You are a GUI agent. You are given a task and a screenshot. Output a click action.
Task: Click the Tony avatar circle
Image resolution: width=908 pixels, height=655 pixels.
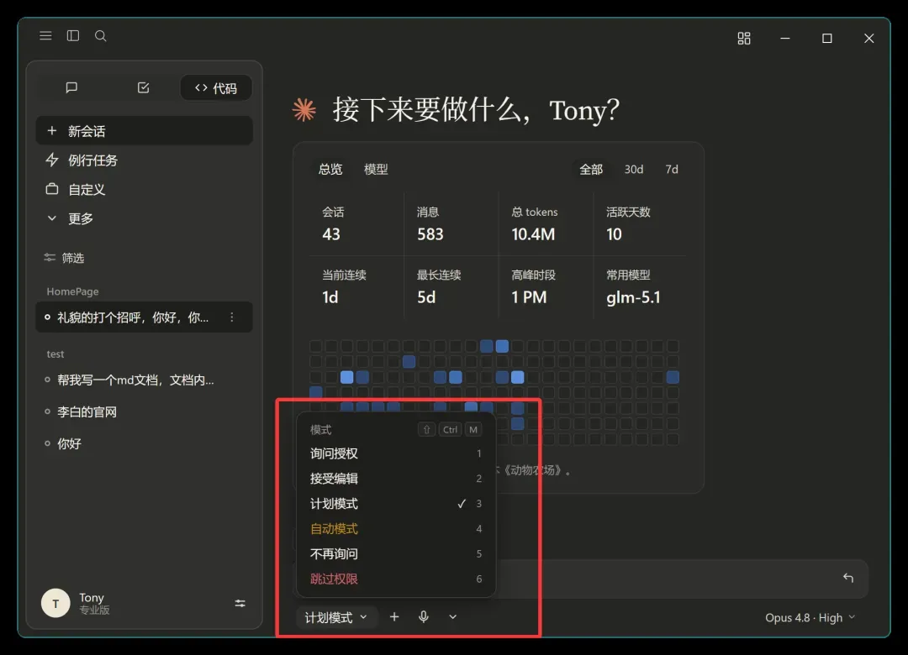click(x=55, y=603)
